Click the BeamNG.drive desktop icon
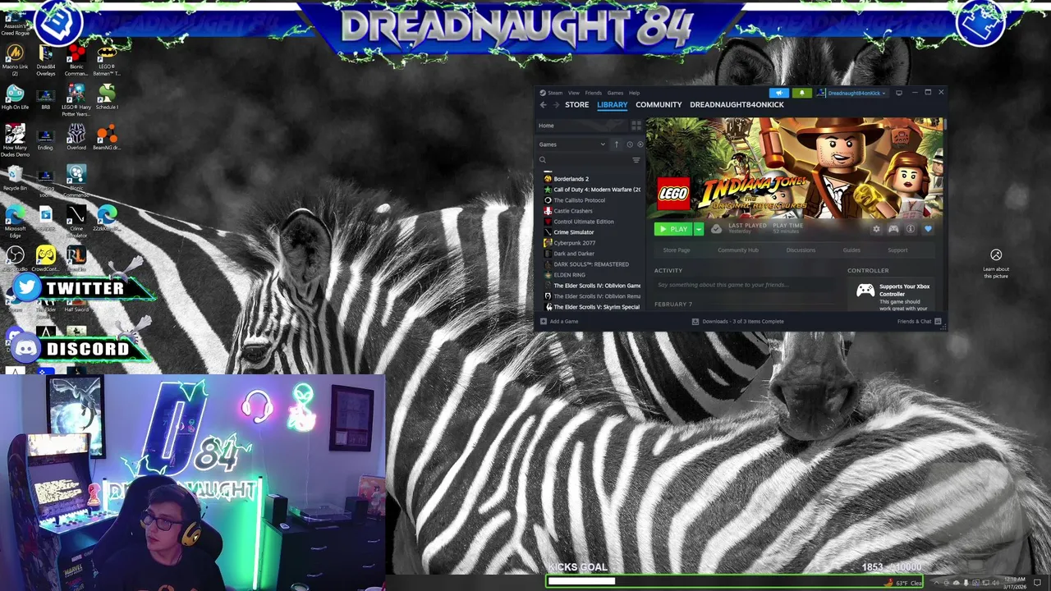This screenshot has width=1051, height=591. (106, 137)
